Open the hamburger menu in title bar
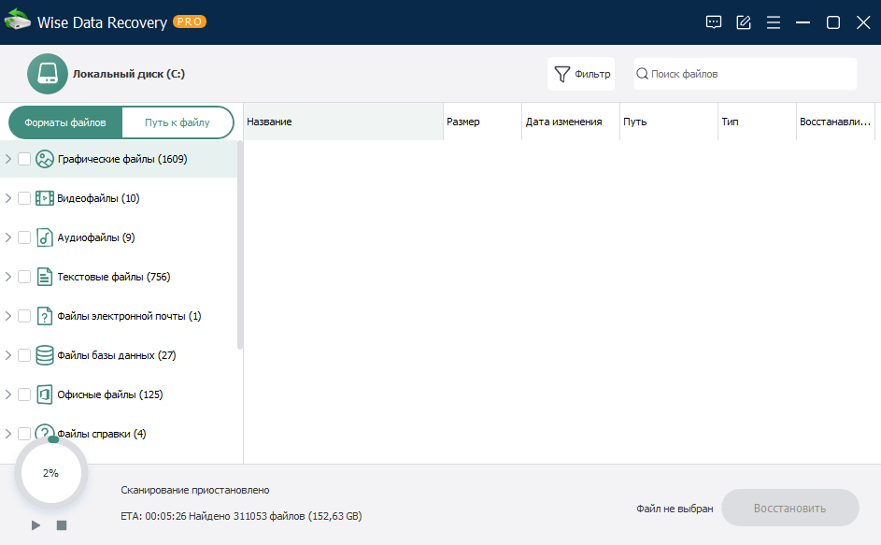The image size is (881, 545). click(774, 22)
